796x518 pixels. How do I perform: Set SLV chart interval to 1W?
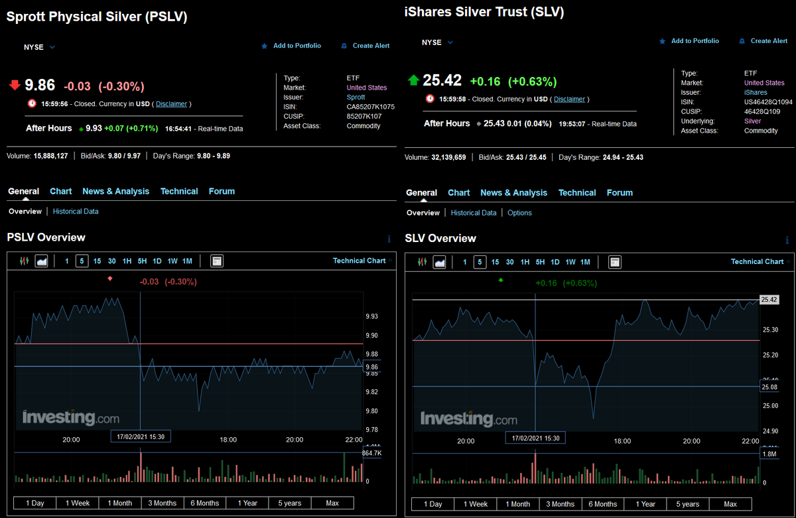coord(570,262)
